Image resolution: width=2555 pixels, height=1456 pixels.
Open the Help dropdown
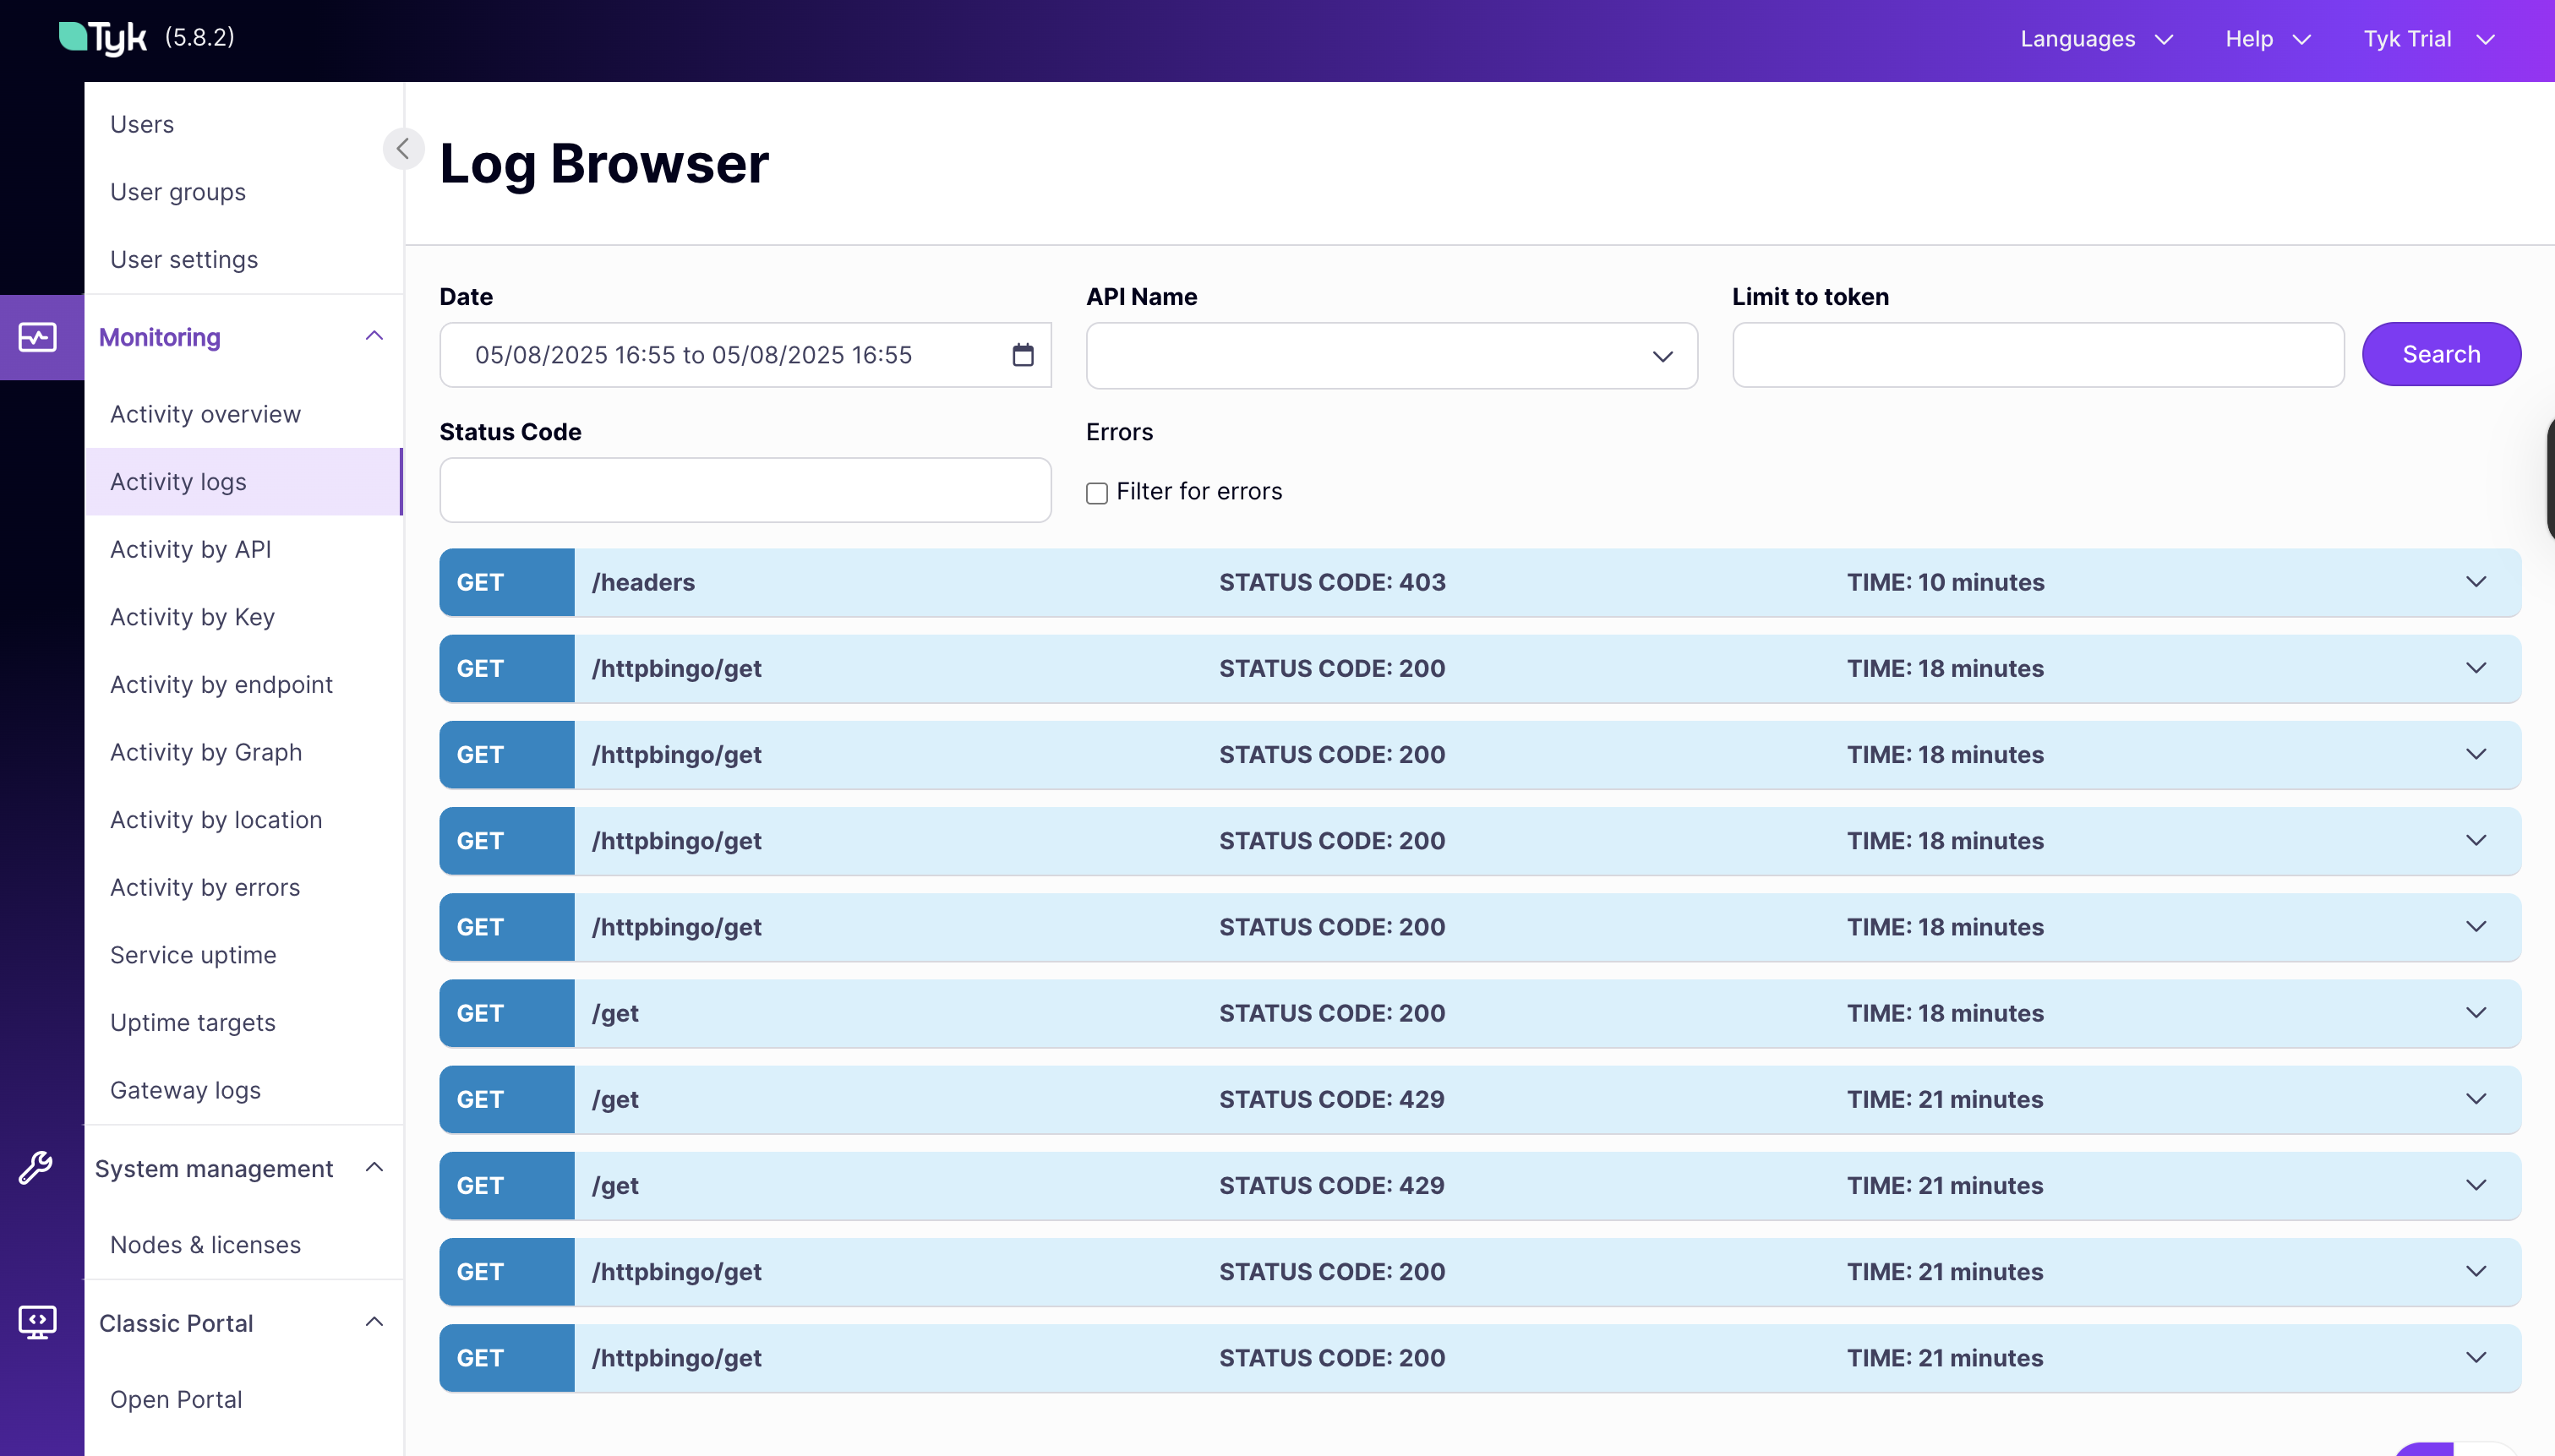pyautogui.click(x=2266, y=39)
